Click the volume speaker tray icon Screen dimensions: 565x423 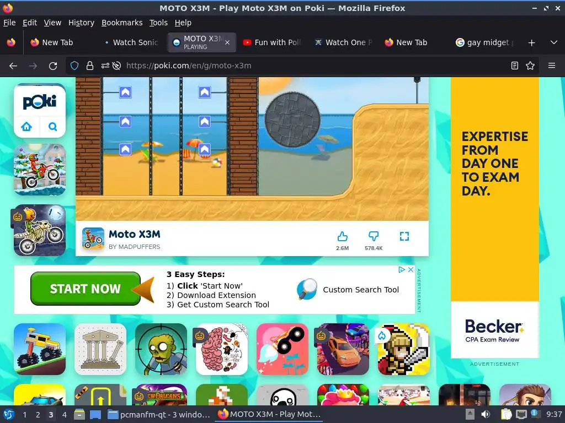click(486, 414)
